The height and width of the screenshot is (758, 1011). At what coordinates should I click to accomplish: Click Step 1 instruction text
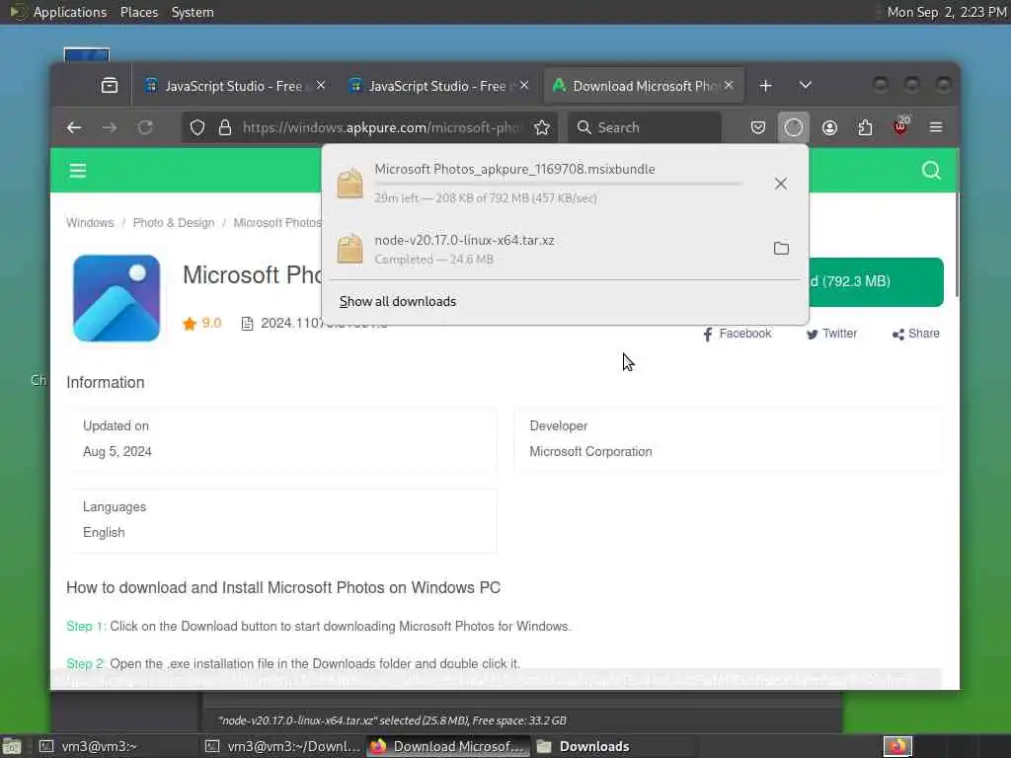(319, 627)
